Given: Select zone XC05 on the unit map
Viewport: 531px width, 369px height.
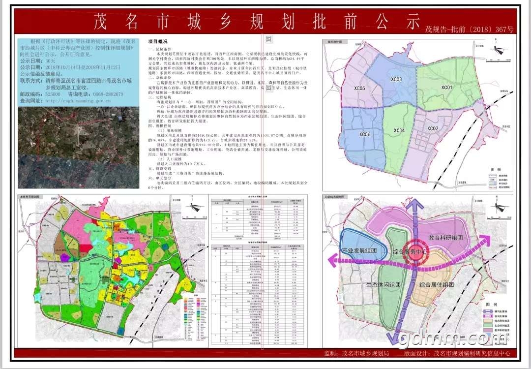Looking at the screenshot, I should point(359,89).
